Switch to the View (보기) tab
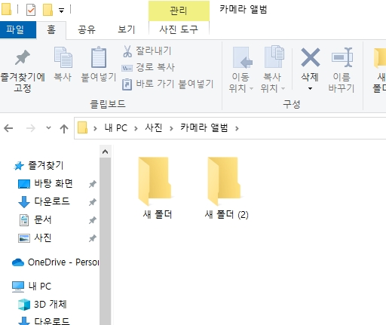 [127, 30]
